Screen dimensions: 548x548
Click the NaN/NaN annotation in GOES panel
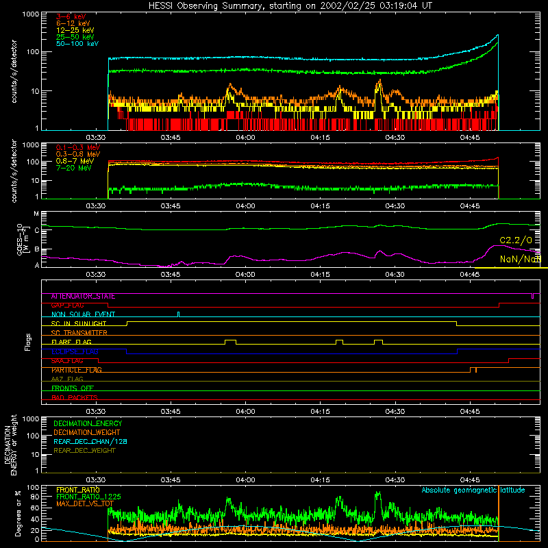pyautogui.click(x=521, y=259)
